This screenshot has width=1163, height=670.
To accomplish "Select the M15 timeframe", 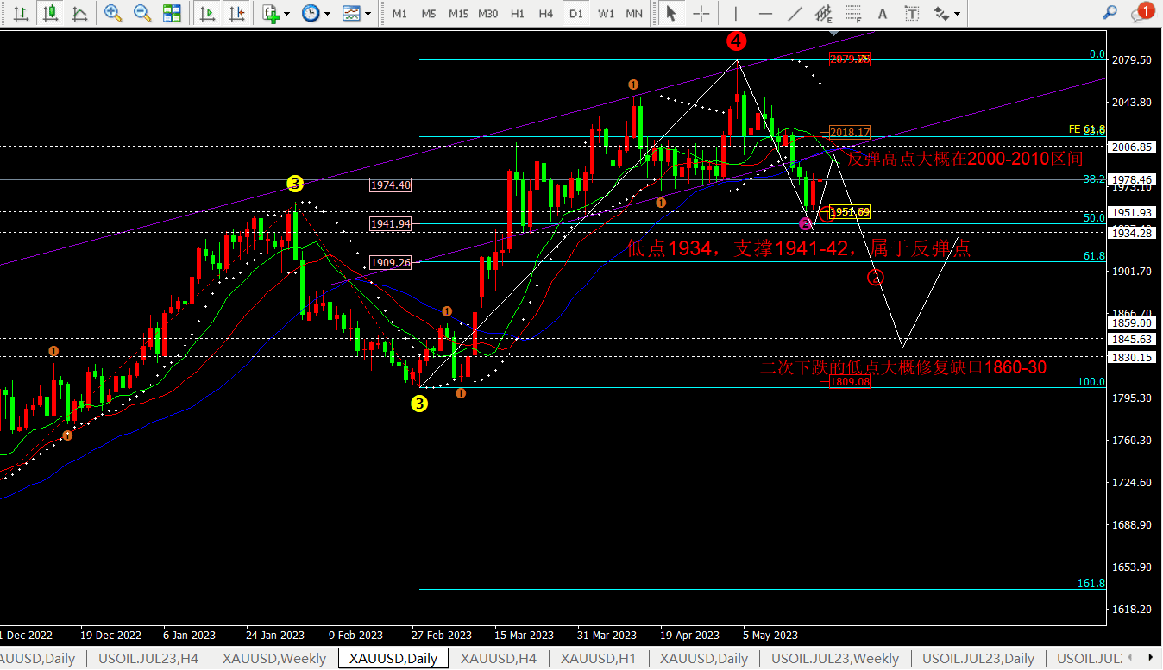I will pos(458,14).
